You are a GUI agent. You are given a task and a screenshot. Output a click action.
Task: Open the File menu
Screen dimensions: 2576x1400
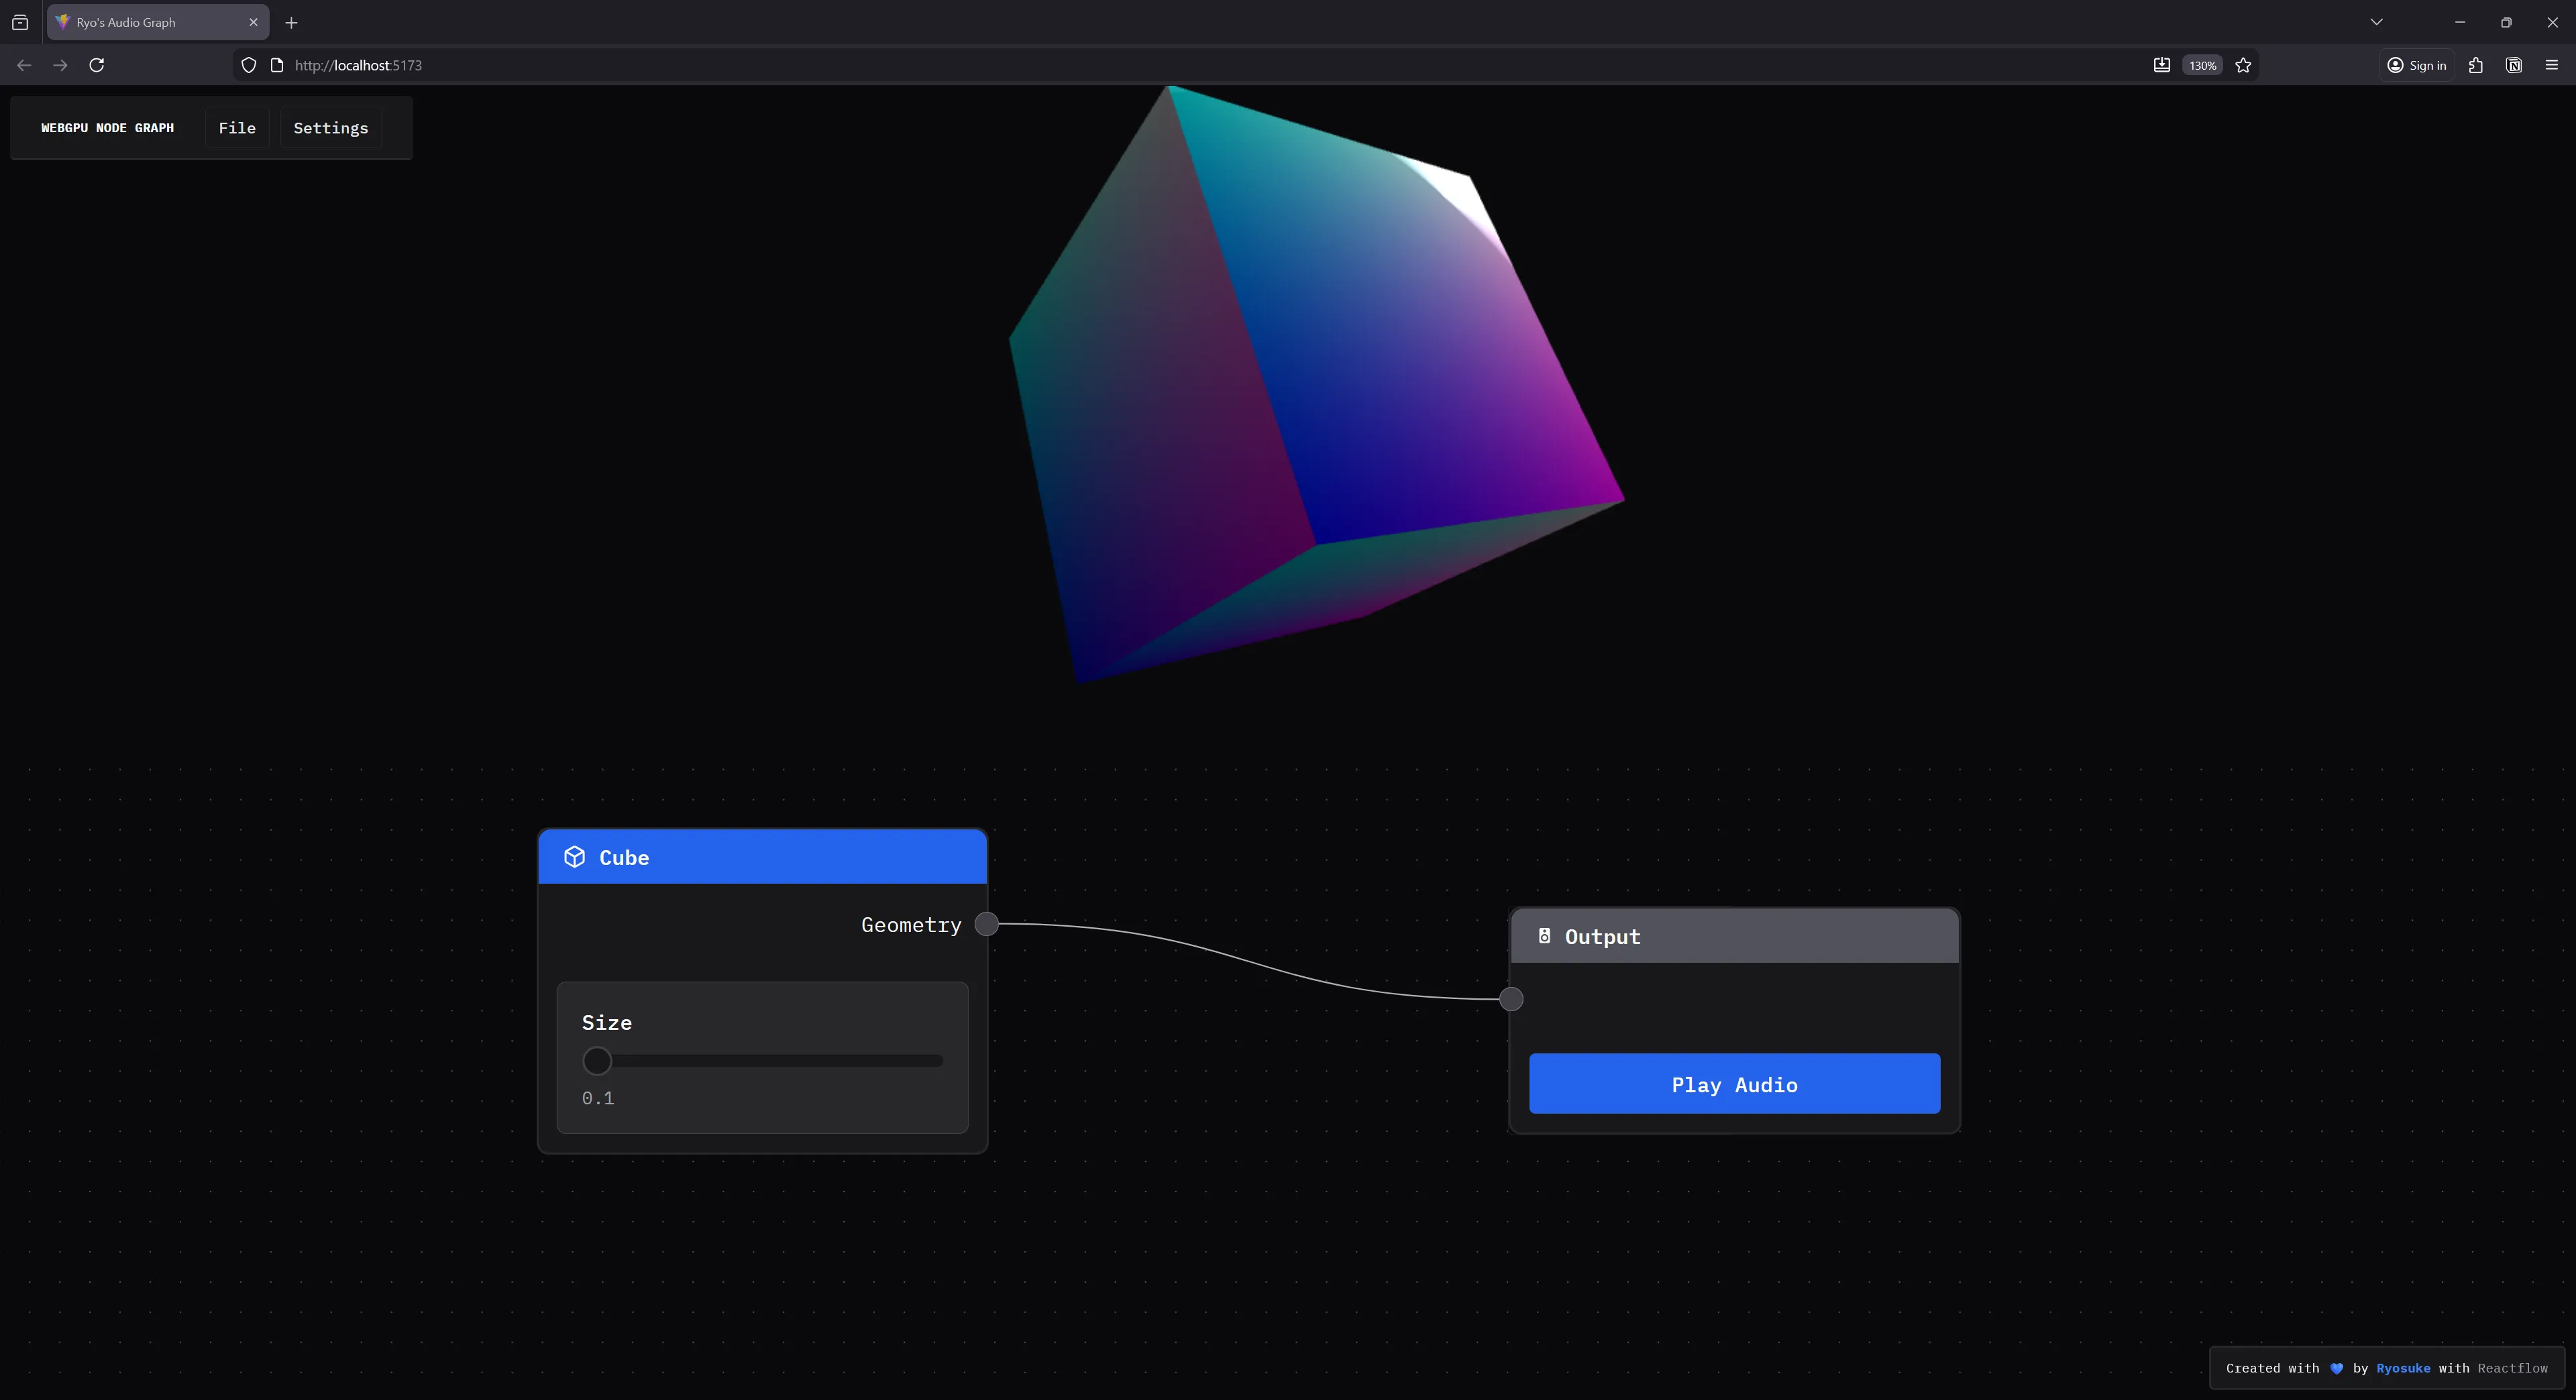pos(237,127)
